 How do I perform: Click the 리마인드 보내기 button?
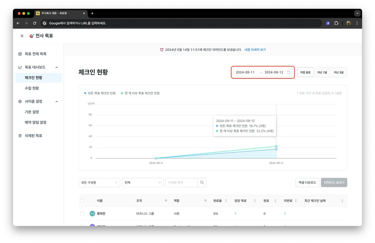pos(334,183)
